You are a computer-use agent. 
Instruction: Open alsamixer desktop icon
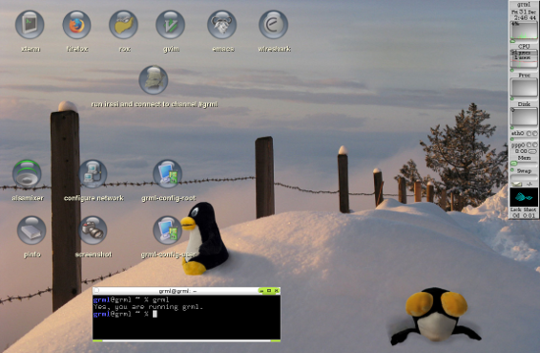tap(27, 174)
